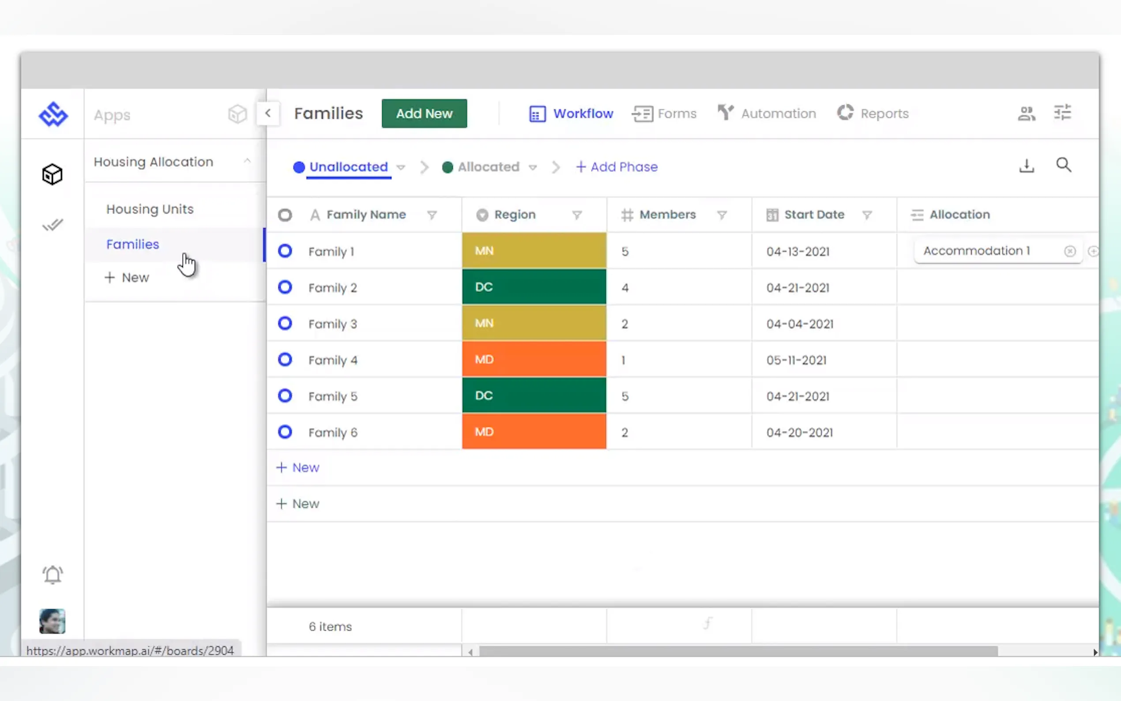
Task: Open Allocated phase dropdown arrow
Action: (533, 167)
